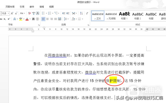This screenshot has height=103, width=166.
Task: Expand the bullets dropdown arrow
Action: 46,13
